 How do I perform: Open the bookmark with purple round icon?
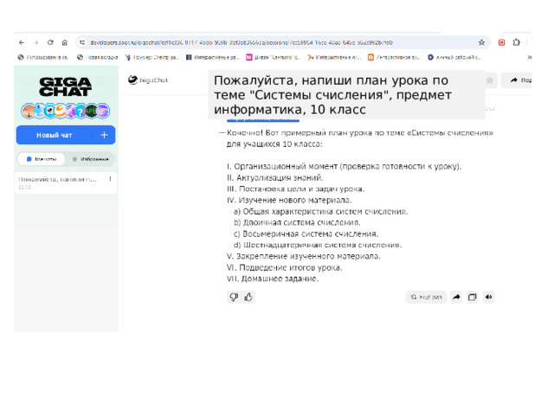pos(454,57)
